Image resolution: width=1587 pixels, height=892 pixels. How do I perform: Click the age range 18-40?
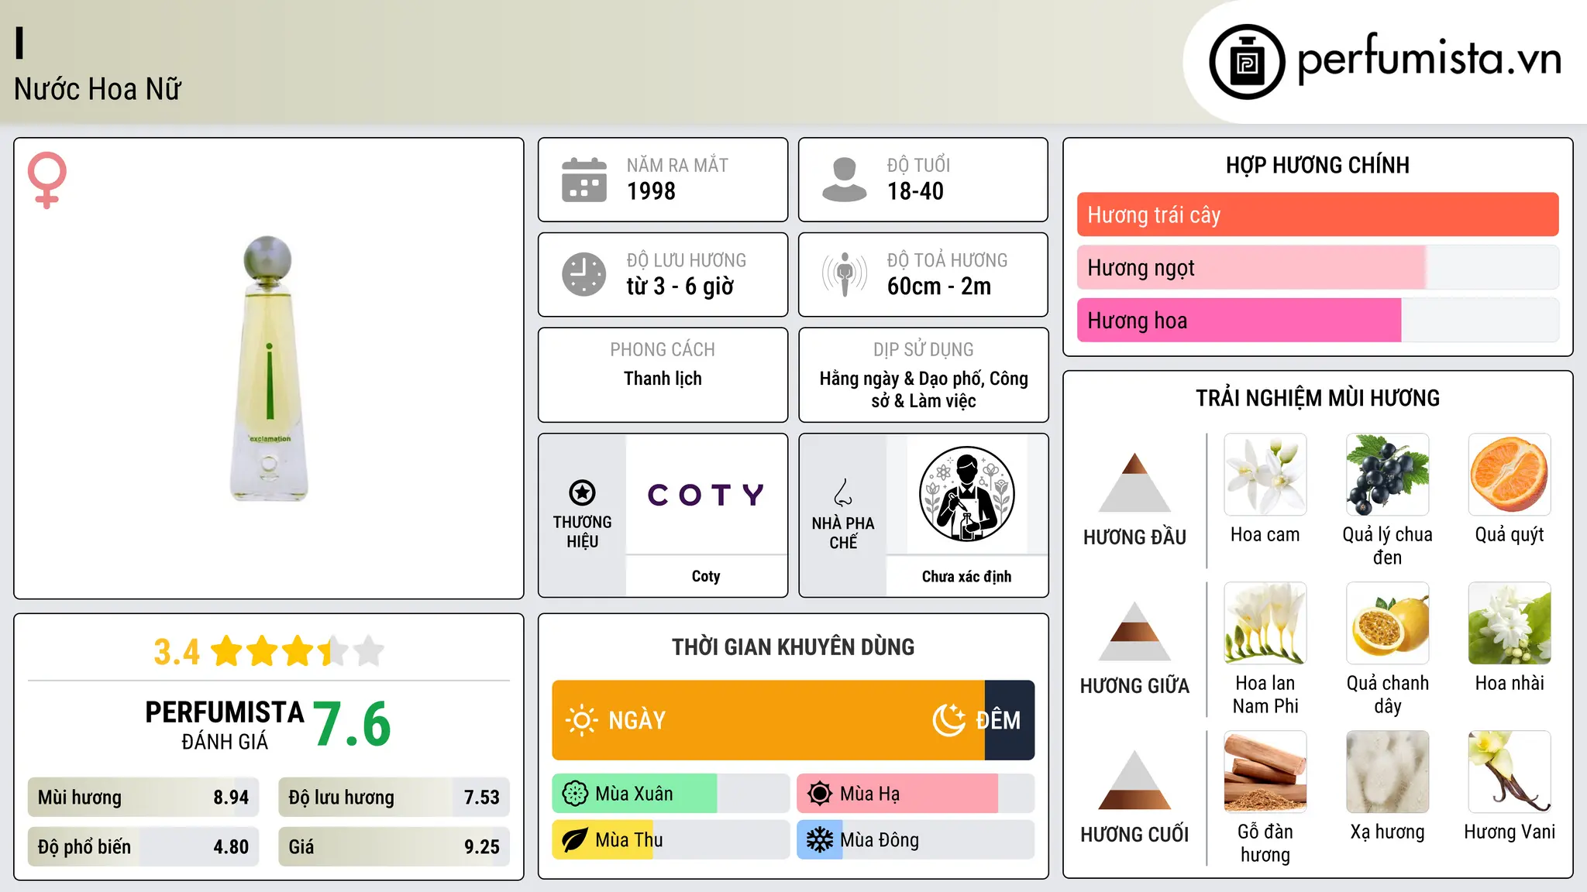click(915, 191)
